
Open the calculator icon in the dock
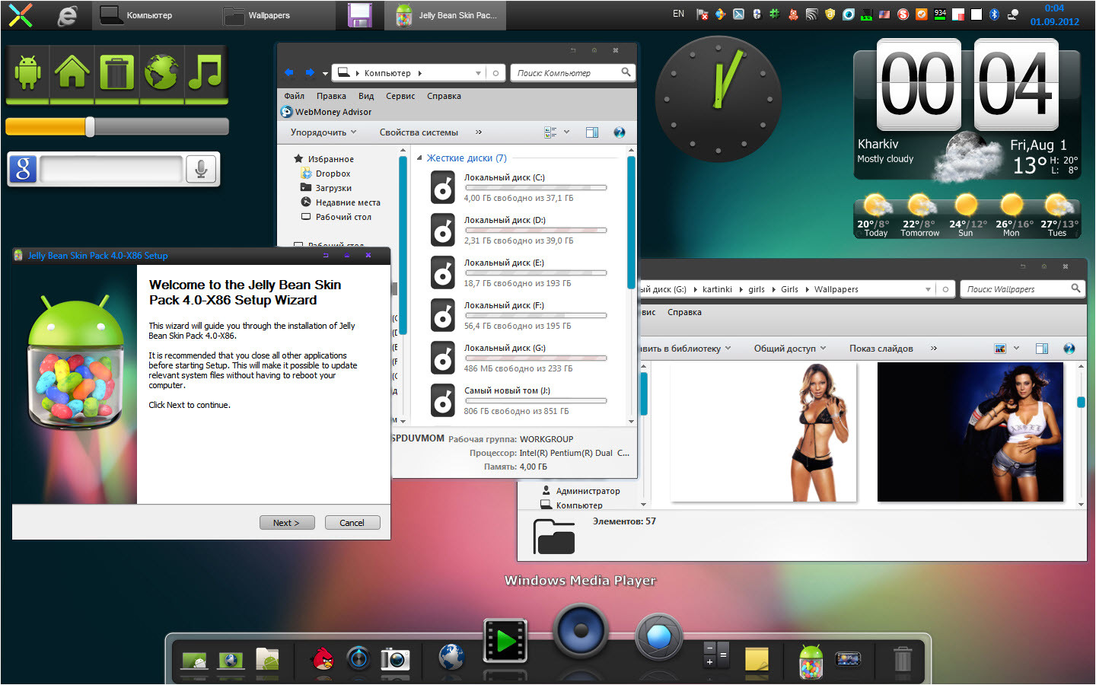pyautogui.click(x=716, y=656)
